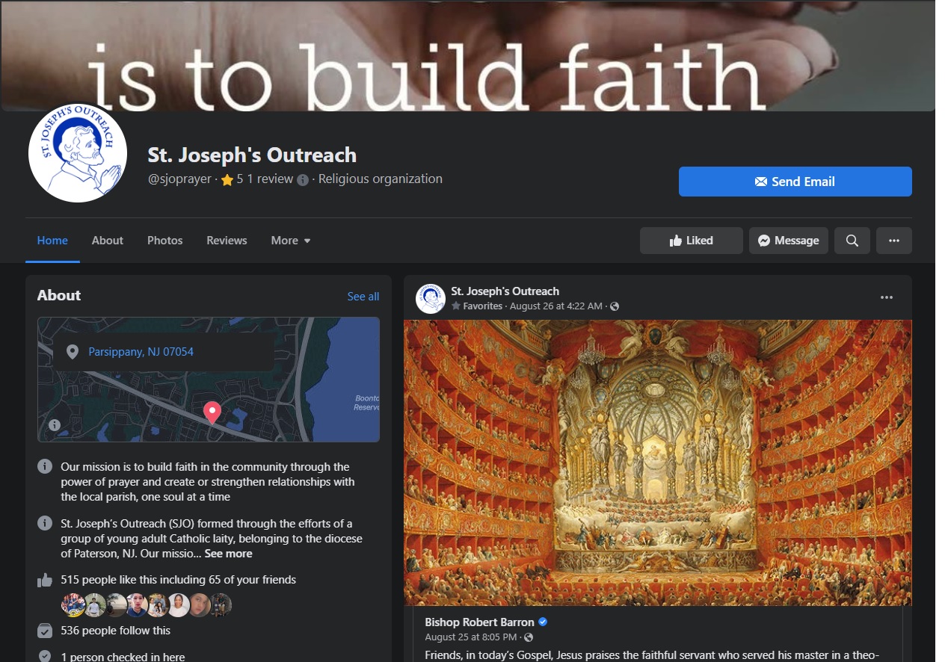Click the Liked button

pos(691,241)
